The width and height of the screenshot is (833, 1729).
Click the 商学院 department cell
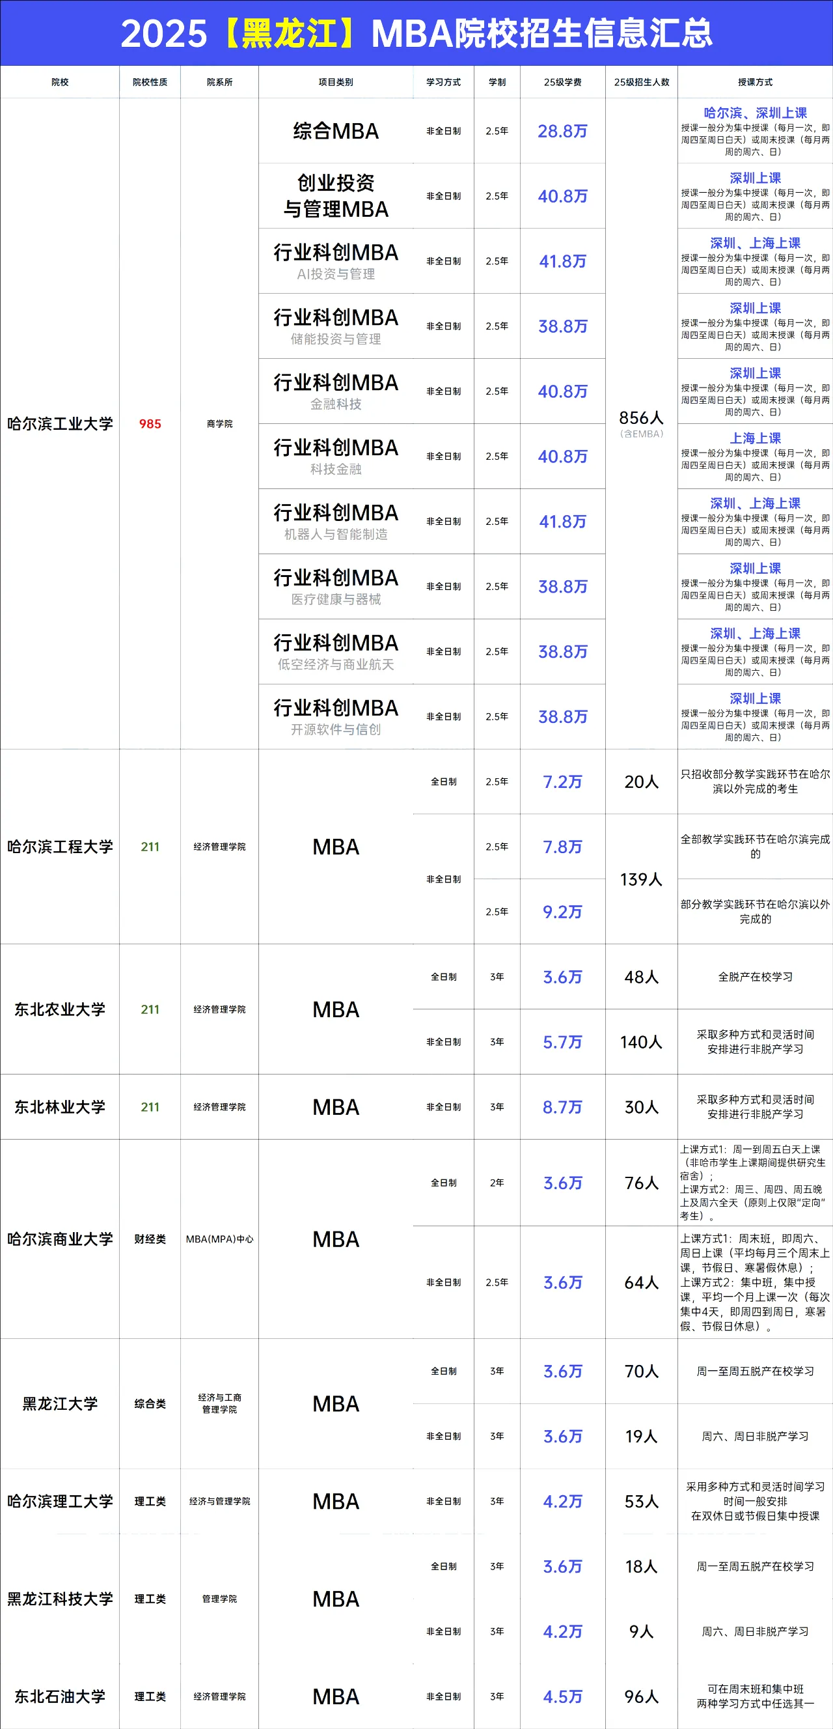(219, 423)
